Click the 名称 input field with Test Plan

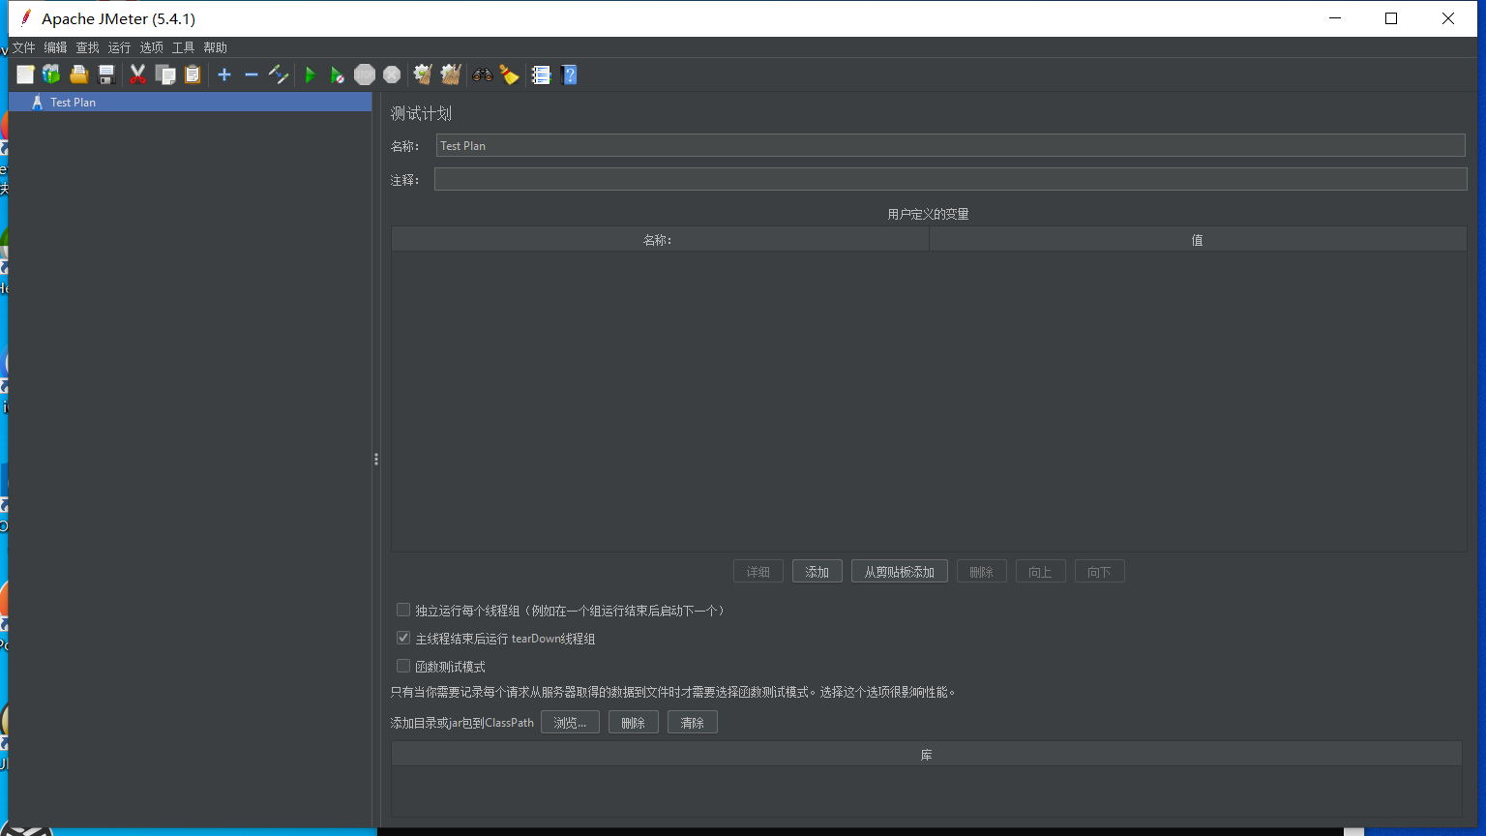pos(950,145)
